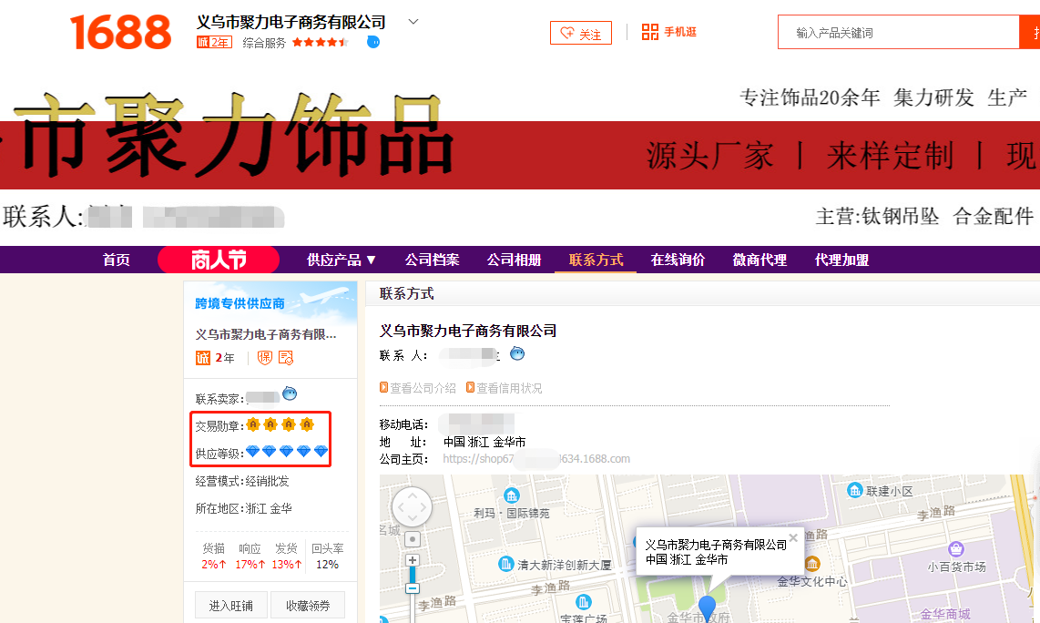Click the 回头率 12% value

327,565
